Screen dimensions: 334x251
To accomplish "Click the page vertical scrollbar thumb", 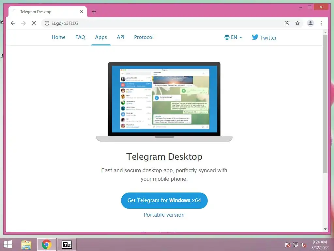I will [x=325, y=104].
